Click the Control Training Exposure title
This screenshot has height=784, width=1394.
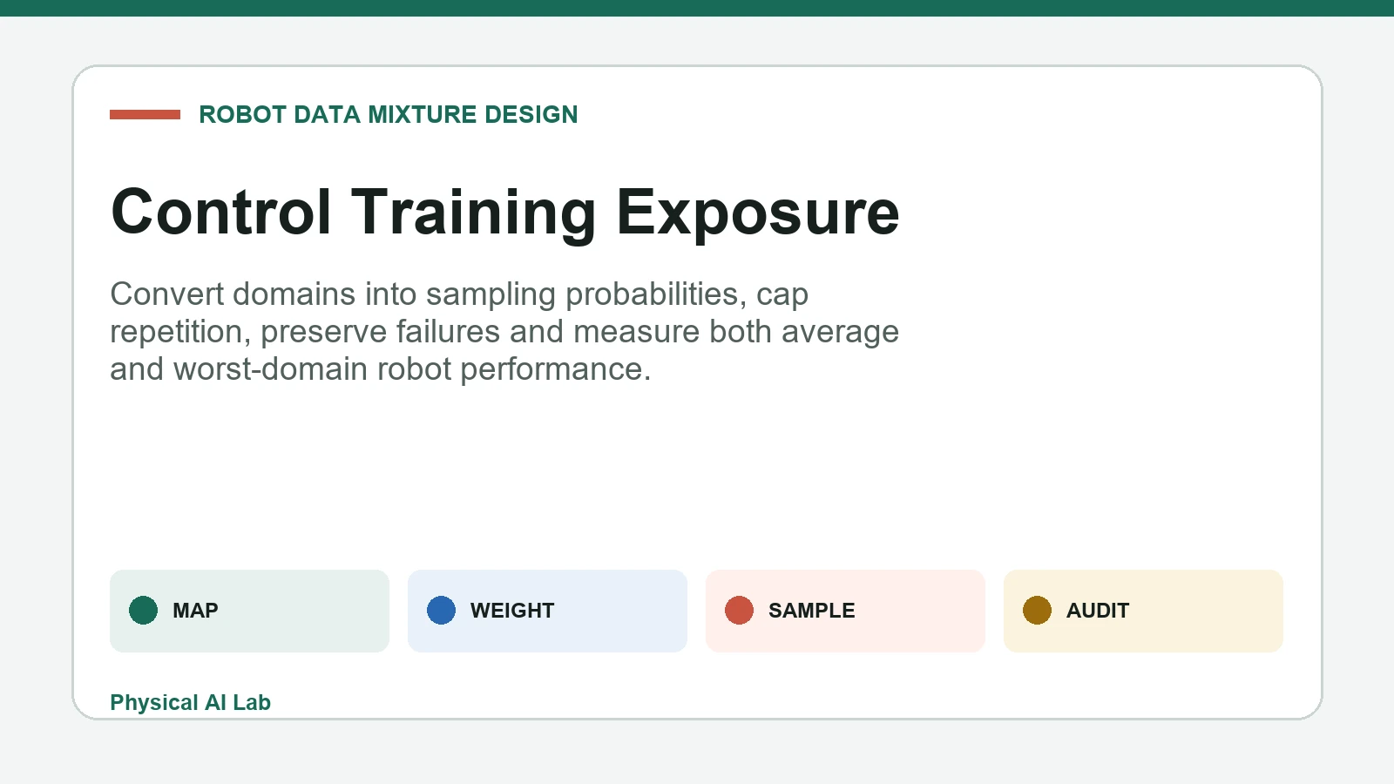tap(505, 212)
